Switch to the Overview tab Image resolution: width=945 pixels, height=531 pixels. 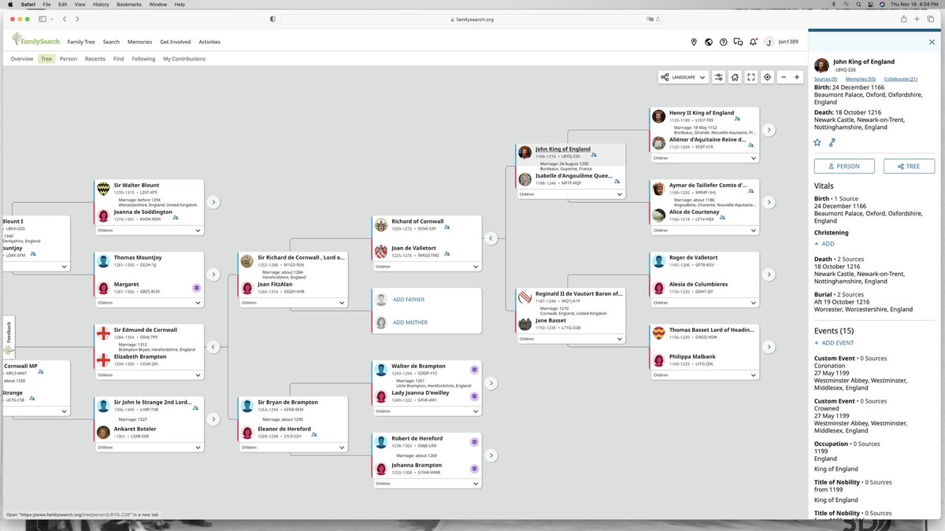22,59
